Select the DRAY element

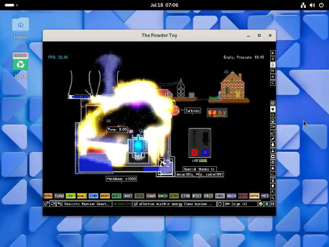click(x=48, y=196)
